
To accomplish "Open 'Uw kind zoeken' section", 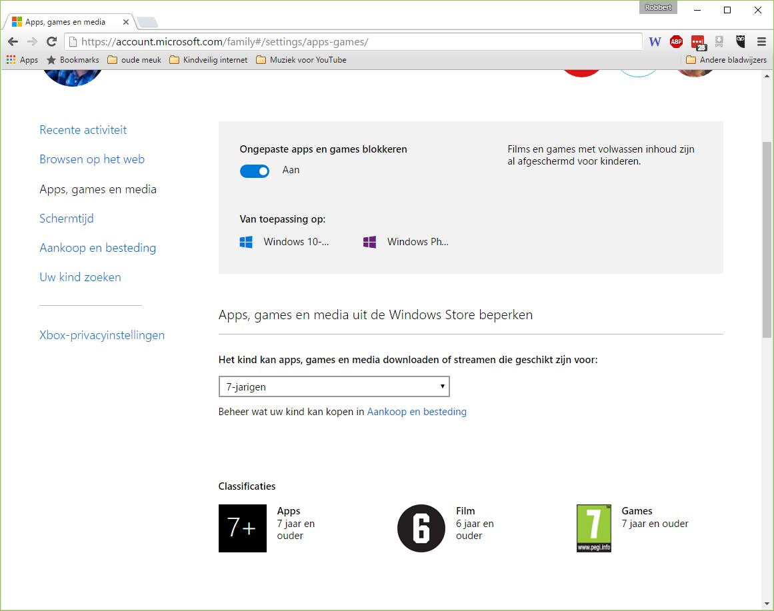I will click(80, 277).
